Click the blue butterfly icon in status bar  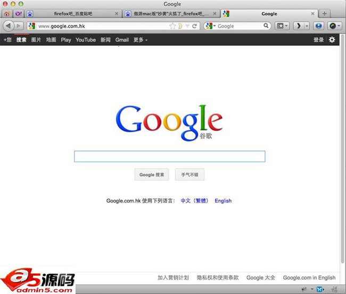[x=320, y=289]
